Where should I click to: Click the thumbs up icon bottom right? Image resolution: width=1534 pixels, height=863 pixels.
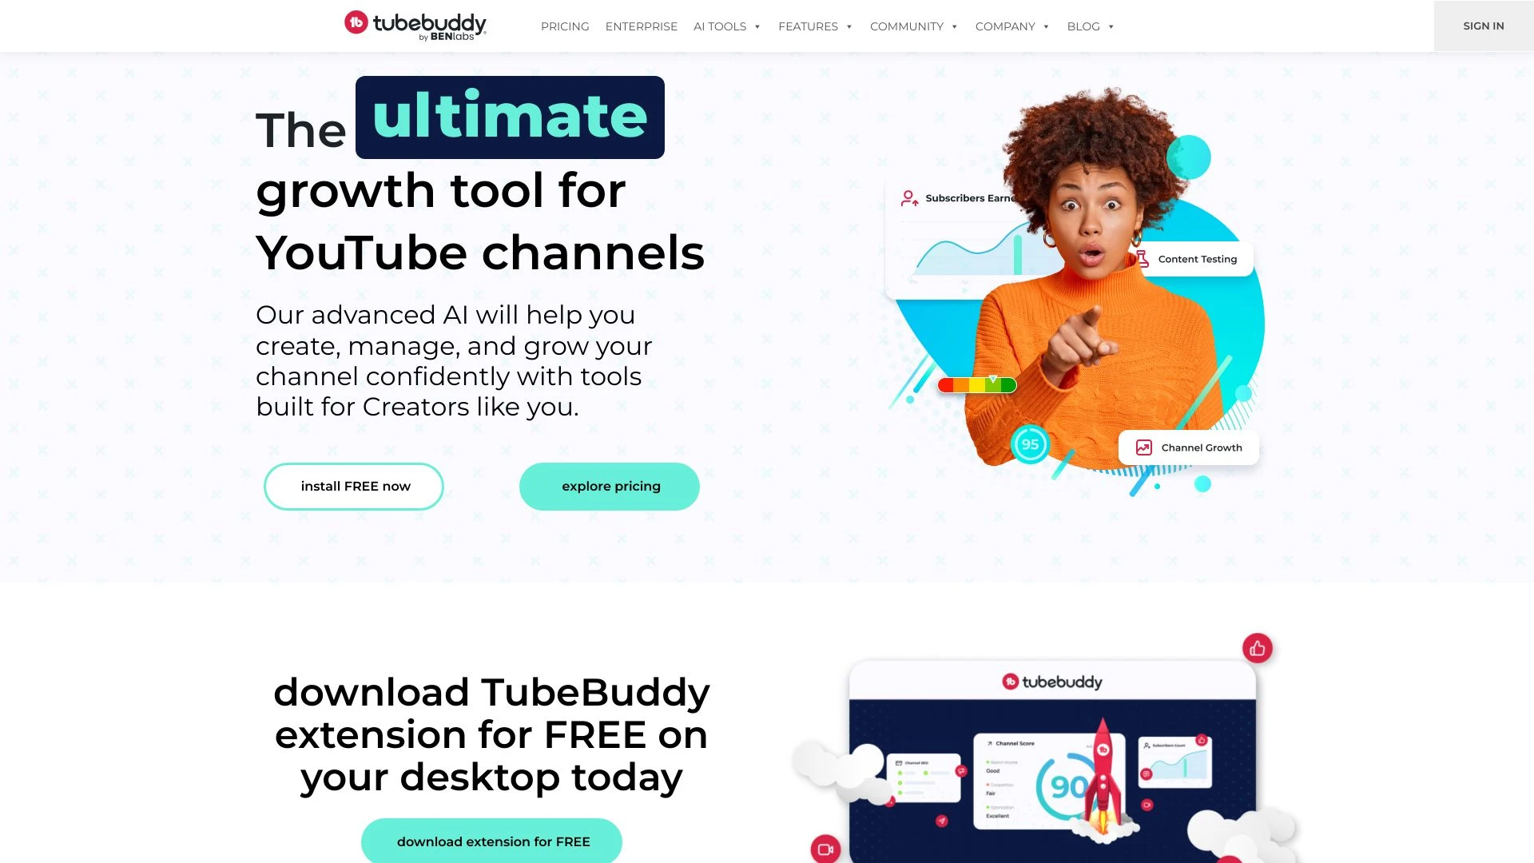[x=1257, y=648]
